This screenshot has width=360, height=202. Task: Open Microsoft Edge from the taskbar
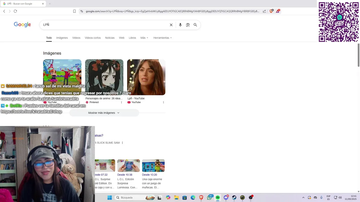(x=193, y=198)
